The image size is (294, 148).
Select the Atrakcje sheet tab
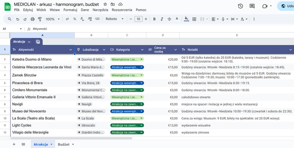click(43, 144)
